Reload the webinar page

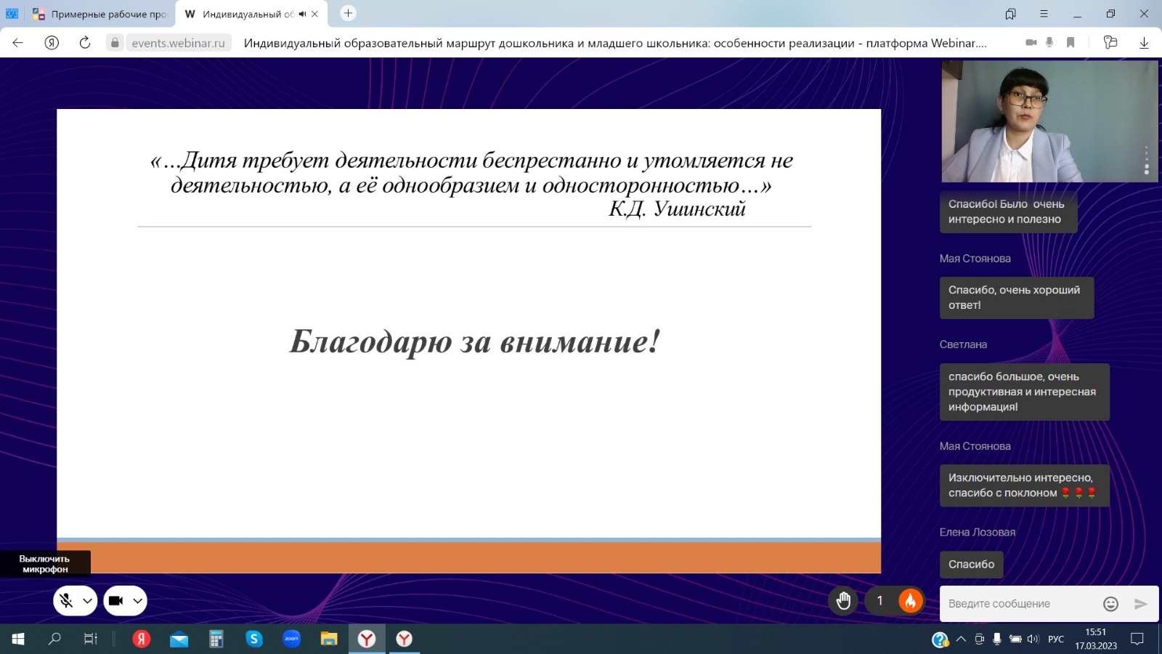tap(85, 43)
